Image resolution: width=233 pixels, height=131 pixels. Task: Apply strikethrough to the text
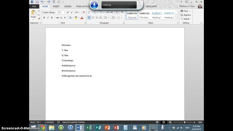pyautogui.click(x=58, y=18)
